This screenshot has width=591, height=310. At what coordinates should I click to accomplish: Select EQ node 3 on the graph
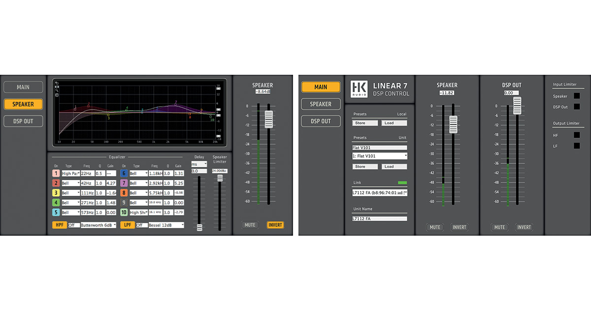pyautogui.click(x=108, y=115)
